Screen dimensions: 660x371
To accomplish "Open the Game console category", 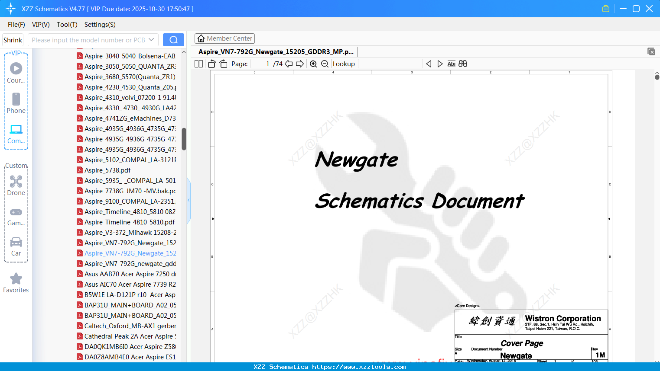I will (x=16, y=216).
